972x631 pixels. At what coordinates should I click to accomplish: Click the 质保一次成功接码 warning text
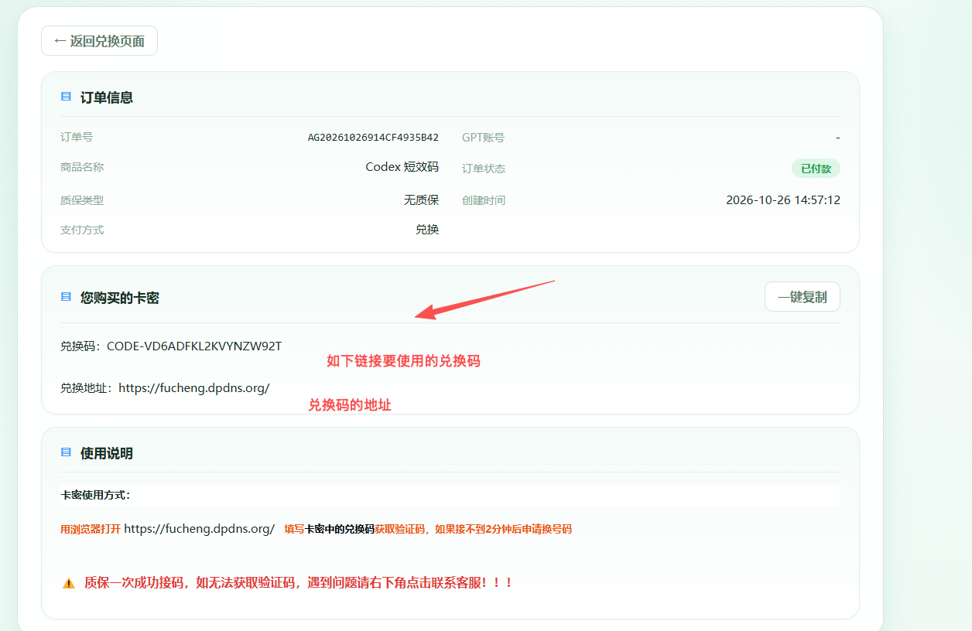(299, 582)
